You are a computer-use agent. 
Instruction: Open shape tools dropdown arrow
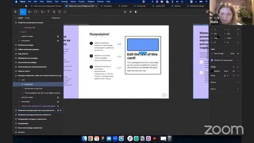38,12
